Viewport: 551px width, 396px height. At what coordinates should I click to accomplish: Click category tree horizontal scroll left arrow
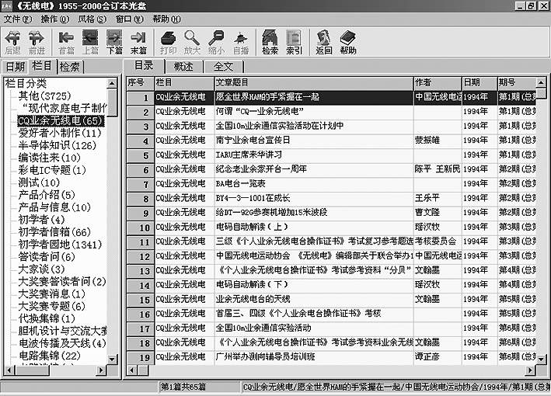tap(9, 370)
